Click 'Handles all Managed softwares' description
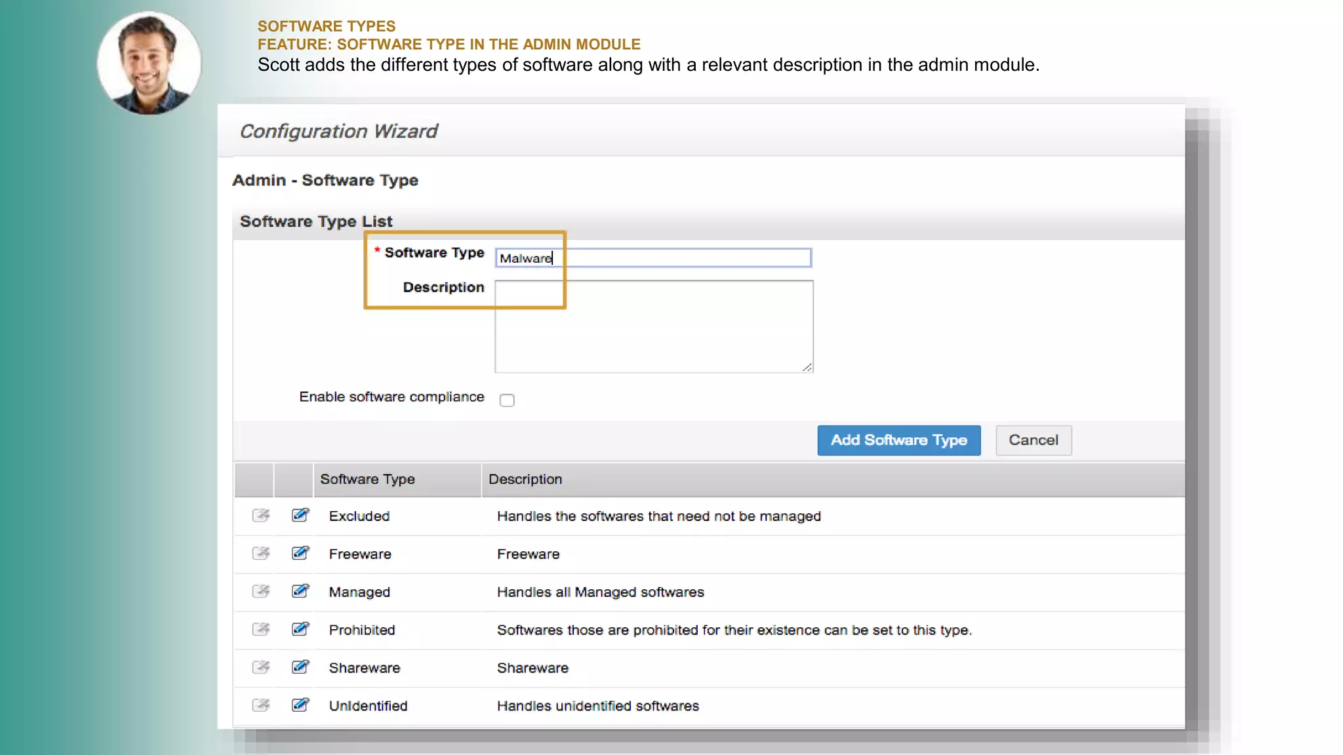This screenshot has height=755, width=1343. (x=601, y=592)
